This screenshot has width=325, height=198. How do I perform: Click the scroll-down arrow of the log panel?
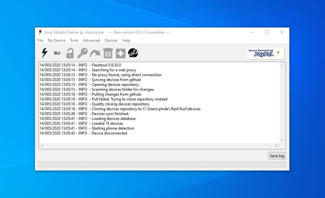282,141
